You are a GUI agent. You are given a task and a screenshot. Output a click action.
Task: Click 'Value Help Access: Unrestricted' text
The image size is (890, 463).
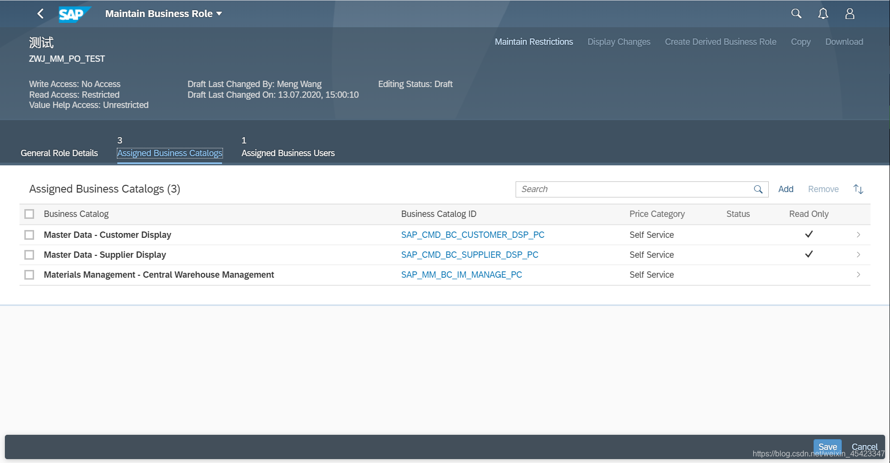[x=89, y=105]
